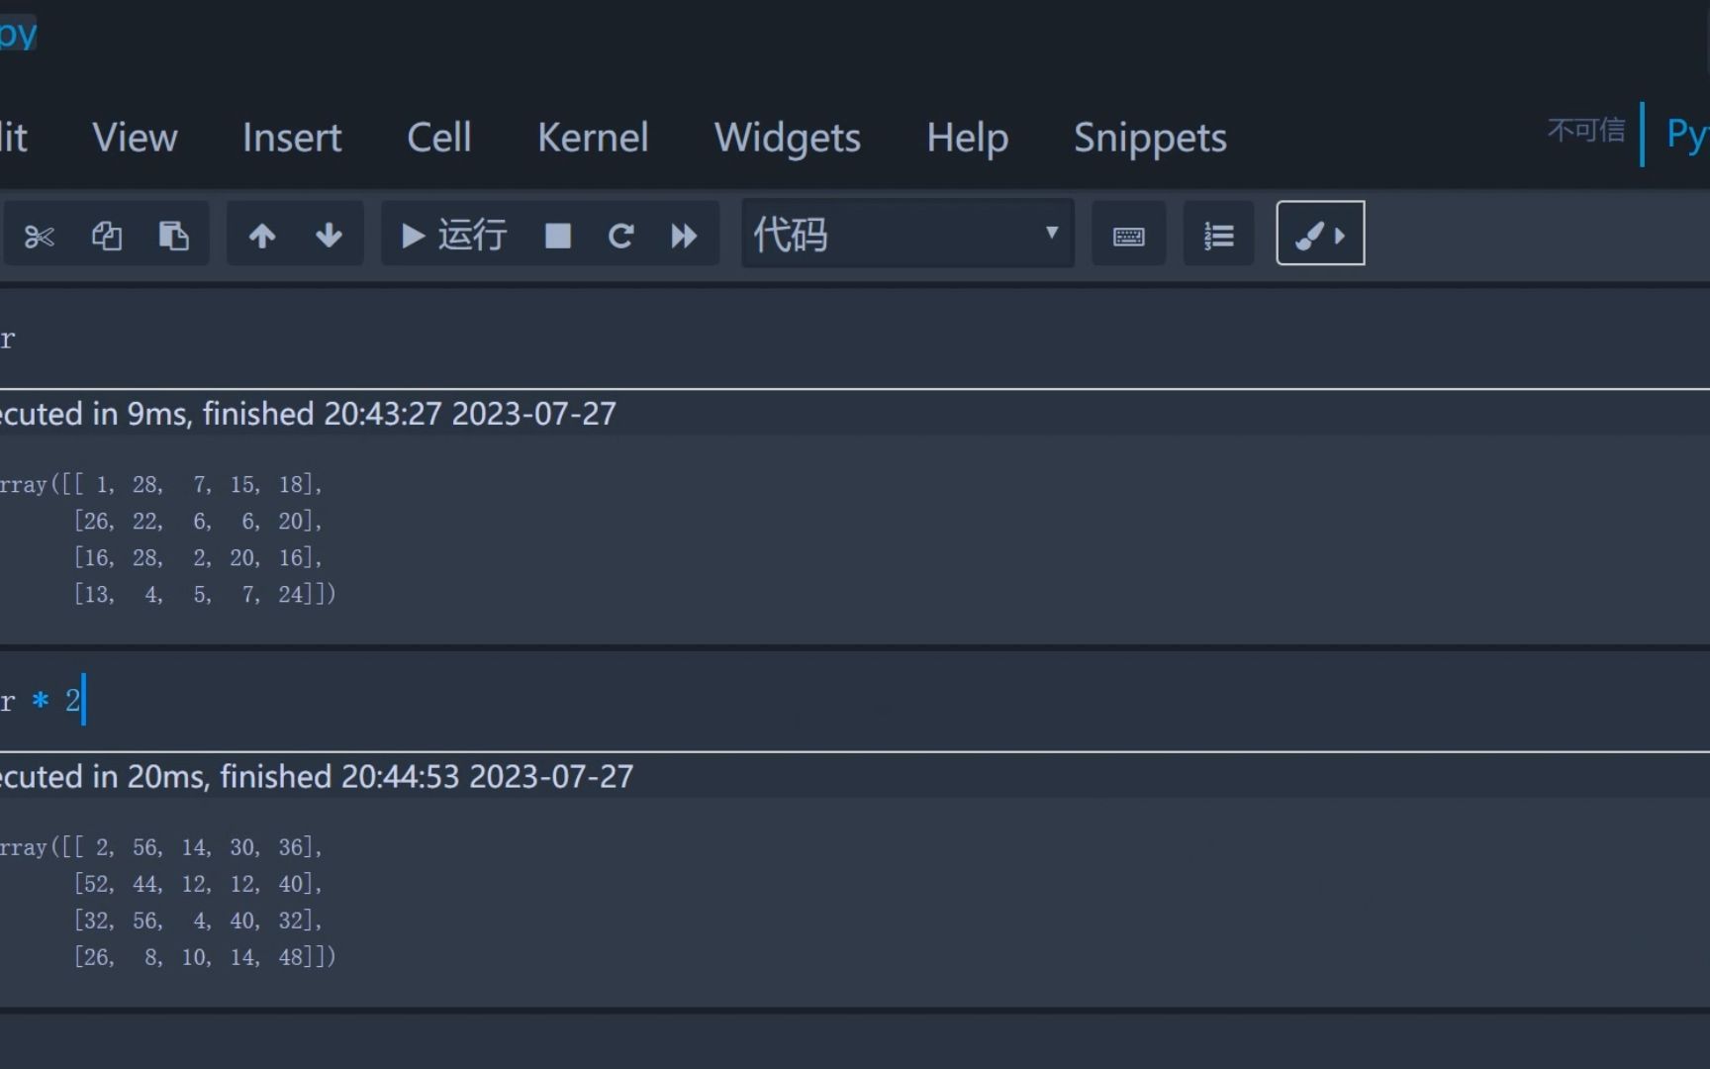The height and width of the screenshot is (1069, 1710).
Task: Open the 代码 cell type dropdown
Action: tap(907, 235)
